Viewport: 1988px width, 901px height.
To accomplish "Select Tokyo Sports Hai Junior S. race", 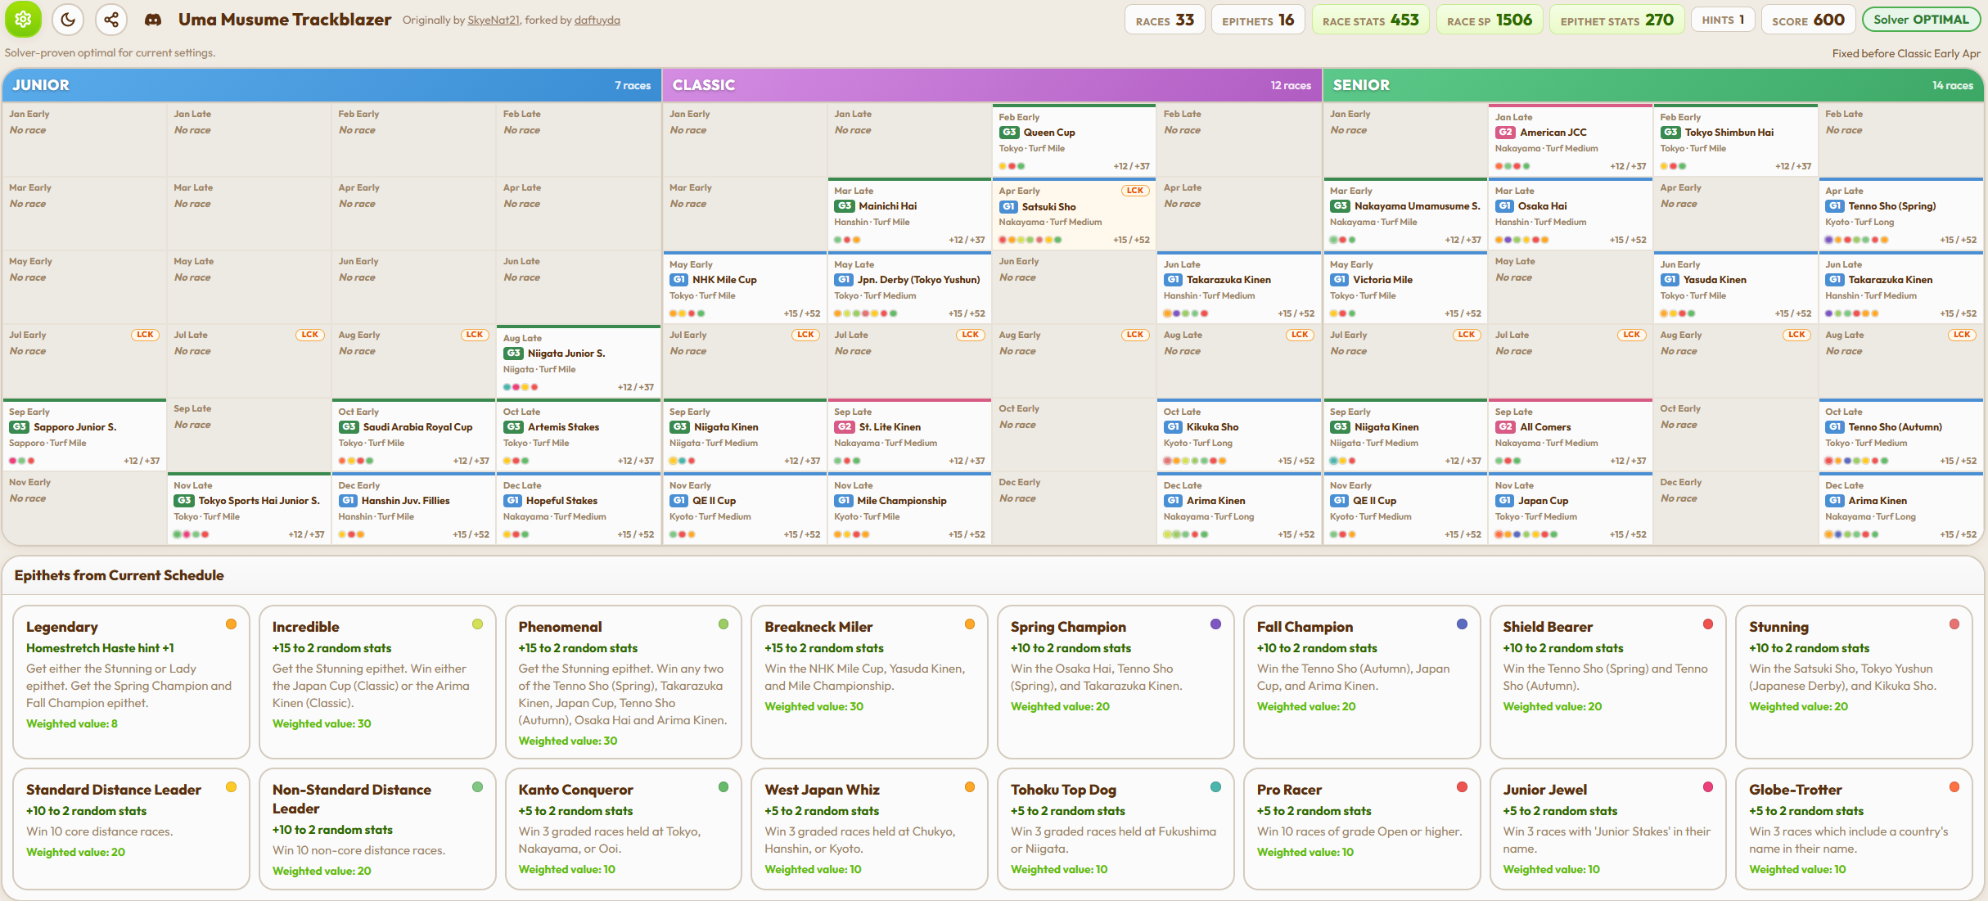I will 259,501.
